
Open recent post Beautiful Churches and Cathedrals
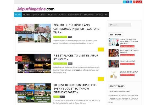click(123, 93)
